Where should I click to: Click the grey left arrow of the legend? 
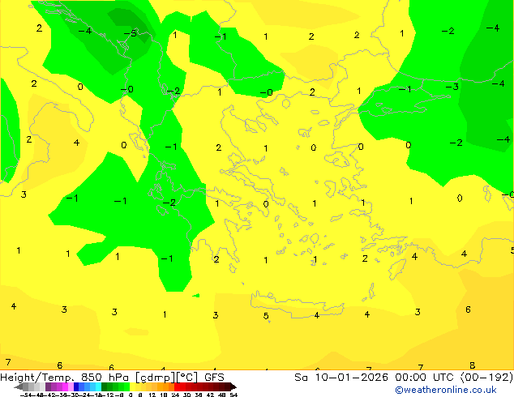(x=19, y=386)
